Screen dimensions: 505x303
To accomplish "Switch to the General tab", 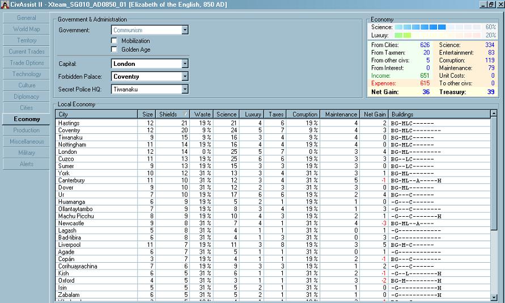I will coord(27,18).
